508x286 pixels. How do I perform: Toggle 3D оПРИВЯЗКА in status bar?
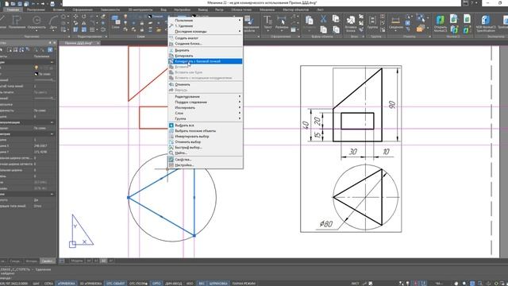90,284
